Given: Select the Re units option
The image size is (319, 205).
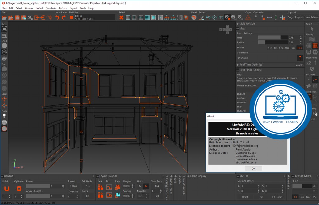Looking at the screenshot, I should [146, 186].
